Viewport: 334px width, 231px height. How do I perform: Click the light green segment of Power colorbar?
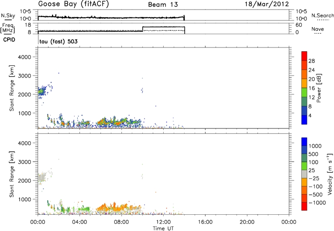[304, 93]
